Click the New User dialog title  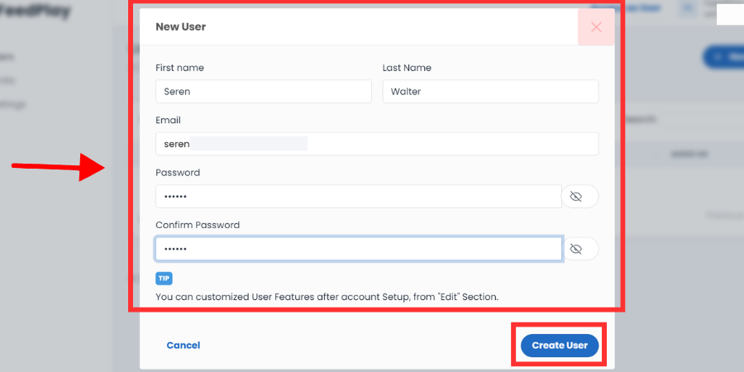click(x=180, y=27)
